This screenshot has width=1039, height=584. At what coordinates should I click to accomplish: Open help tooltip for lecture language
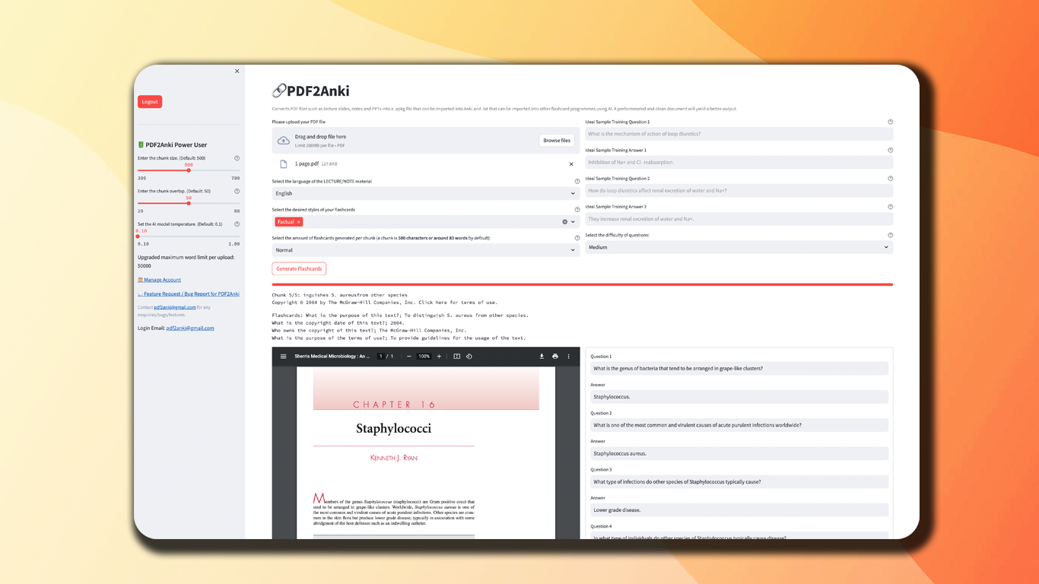click(577, 182)
